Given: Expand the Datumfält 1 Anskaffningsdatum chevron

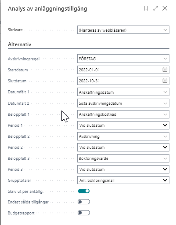Looking at the screenshot, I should coord(165,92).
